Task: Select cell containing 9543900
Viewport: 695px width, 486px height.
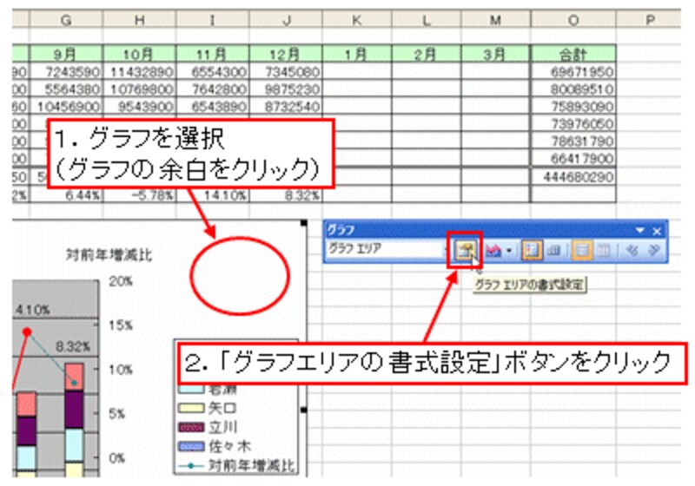Action: tap(139, 107)
